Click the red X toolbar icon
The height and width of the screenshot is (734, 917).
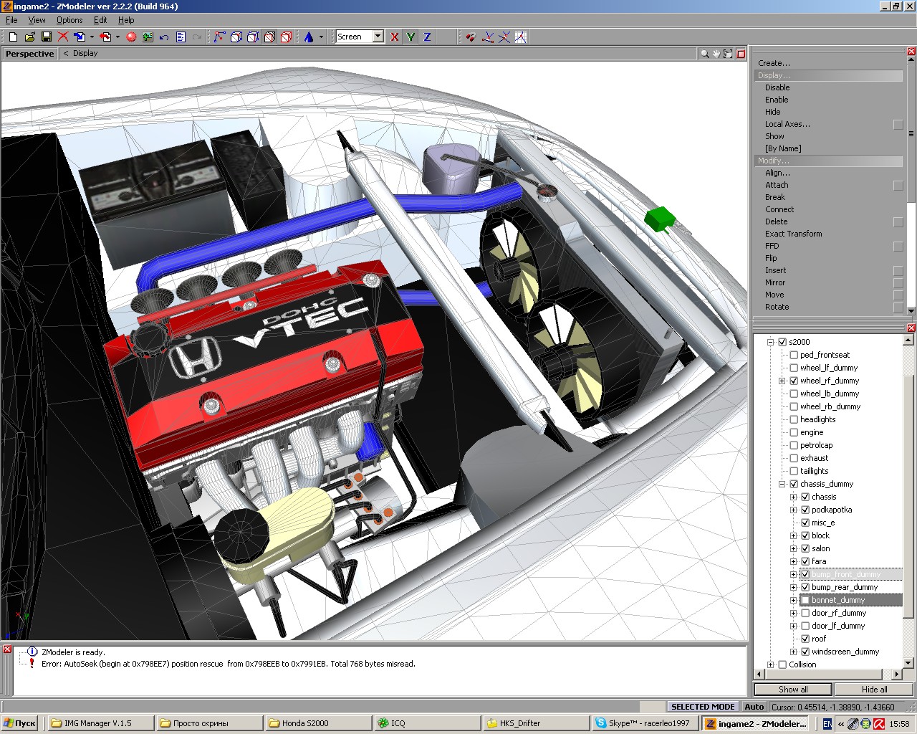pos(63,37)
